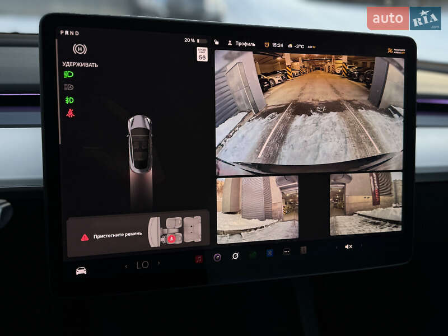Tap the alarm clock icon by 15:24
The image size is (448, 336).
click(x=267, y=44)
